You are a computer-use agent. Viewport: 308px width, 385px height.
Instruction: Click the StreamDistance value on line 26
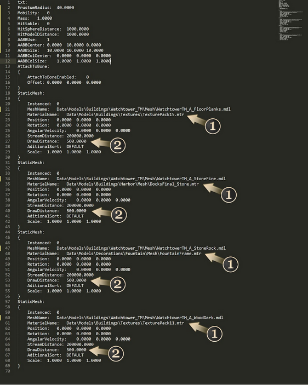point(80,136)
